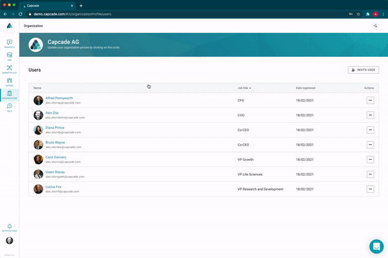Open the browser profile avatar
This screenshot has width=388, height=258.
[x=376, y=14]
